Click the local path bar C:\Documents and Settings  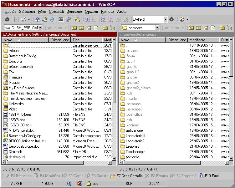59,34
